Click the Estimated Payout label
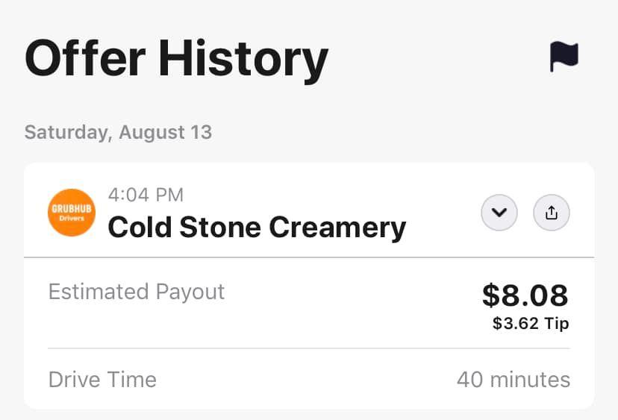Image resolution: width=618 pixels, height=420 pixels. [x=137, y=292]
